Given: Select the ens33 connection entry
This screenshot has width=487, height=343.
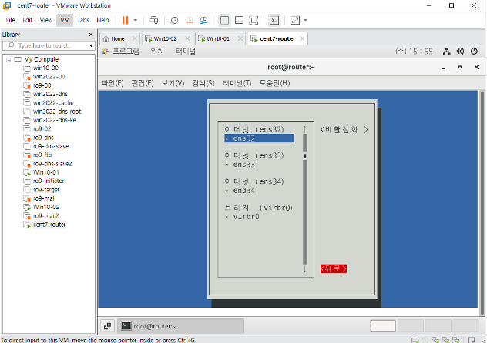Looking at the screenshot, I should pos(243,165).
